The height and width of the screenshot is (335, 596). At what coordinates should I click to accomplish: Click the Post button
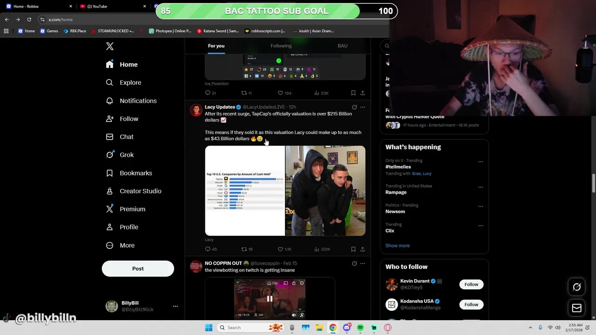tap(138, 268)
